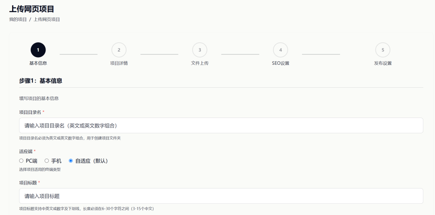Click the 项目目录名 field label
The image size is (435, 215).
[30, 112]
